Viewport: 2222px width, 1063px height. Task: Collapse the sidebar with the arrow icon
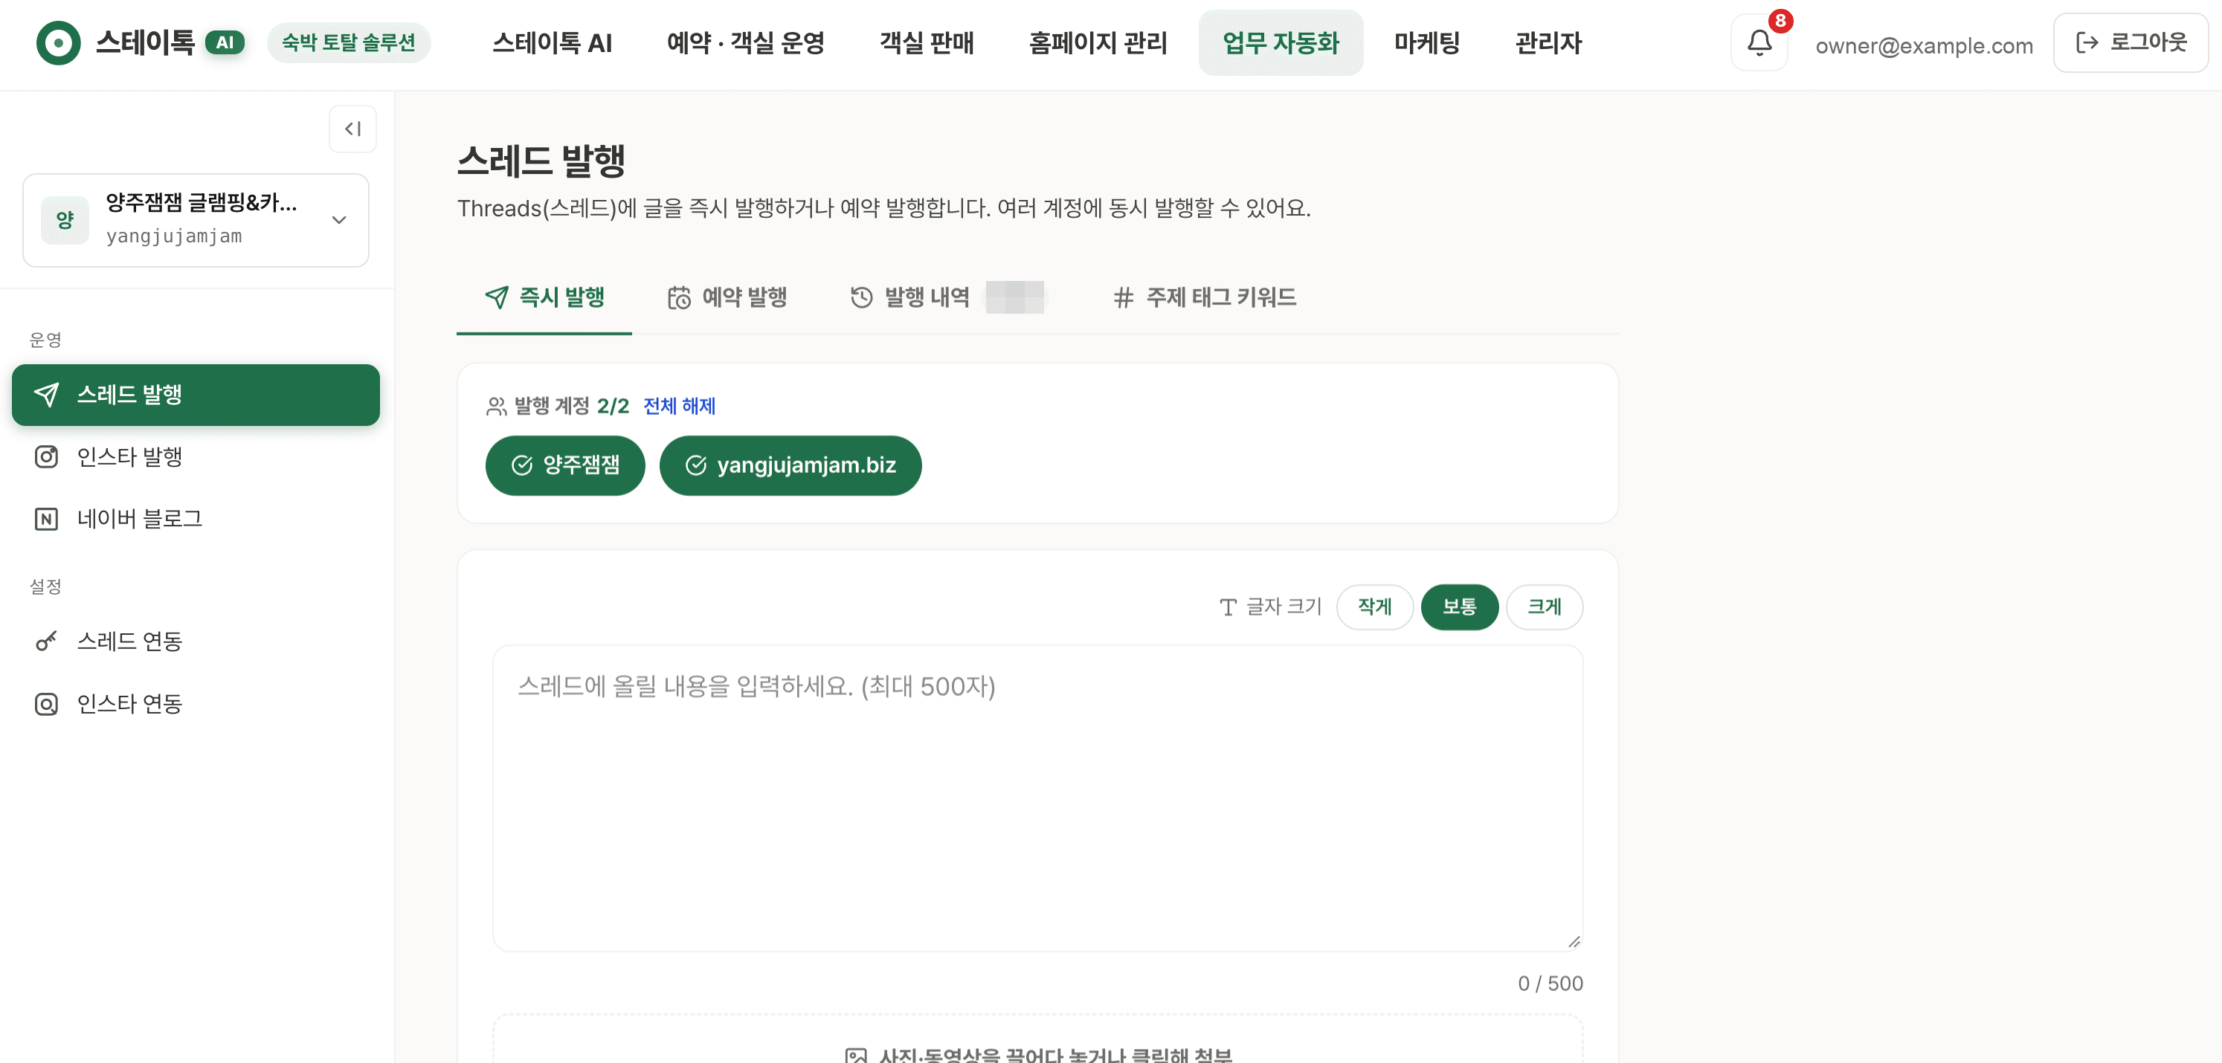[352, 129]
